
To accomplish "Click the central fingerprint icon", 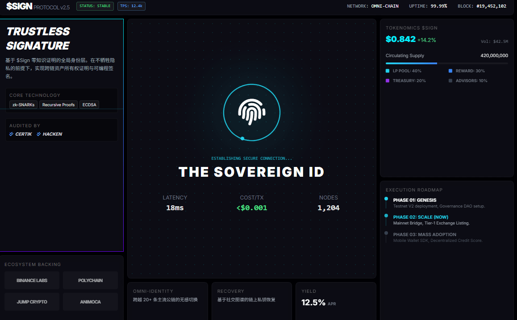I will tap(252, 112).
